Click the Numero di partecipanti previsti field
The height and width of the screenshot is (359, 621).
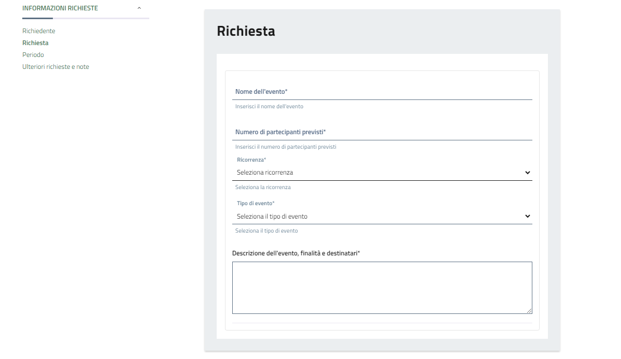click(x=382, y=132)
